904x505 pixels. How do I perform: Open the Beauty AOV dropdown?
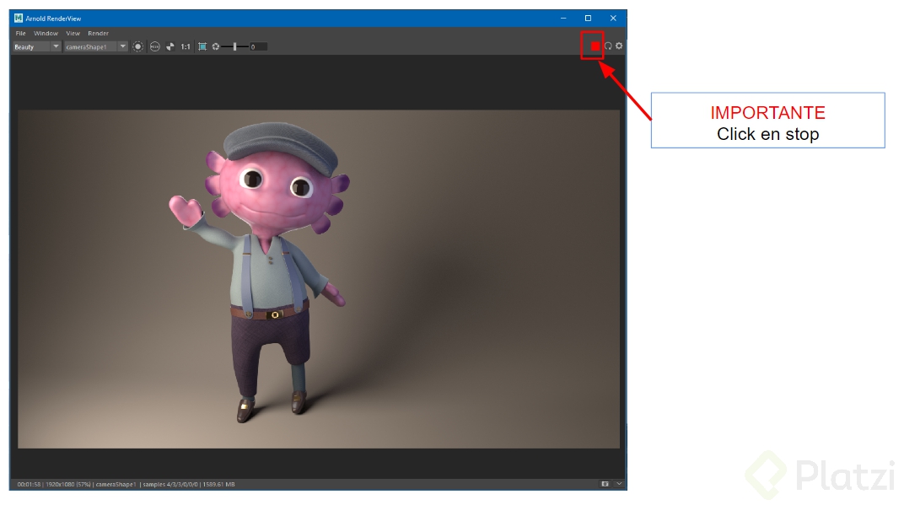[x=36, y=46]
